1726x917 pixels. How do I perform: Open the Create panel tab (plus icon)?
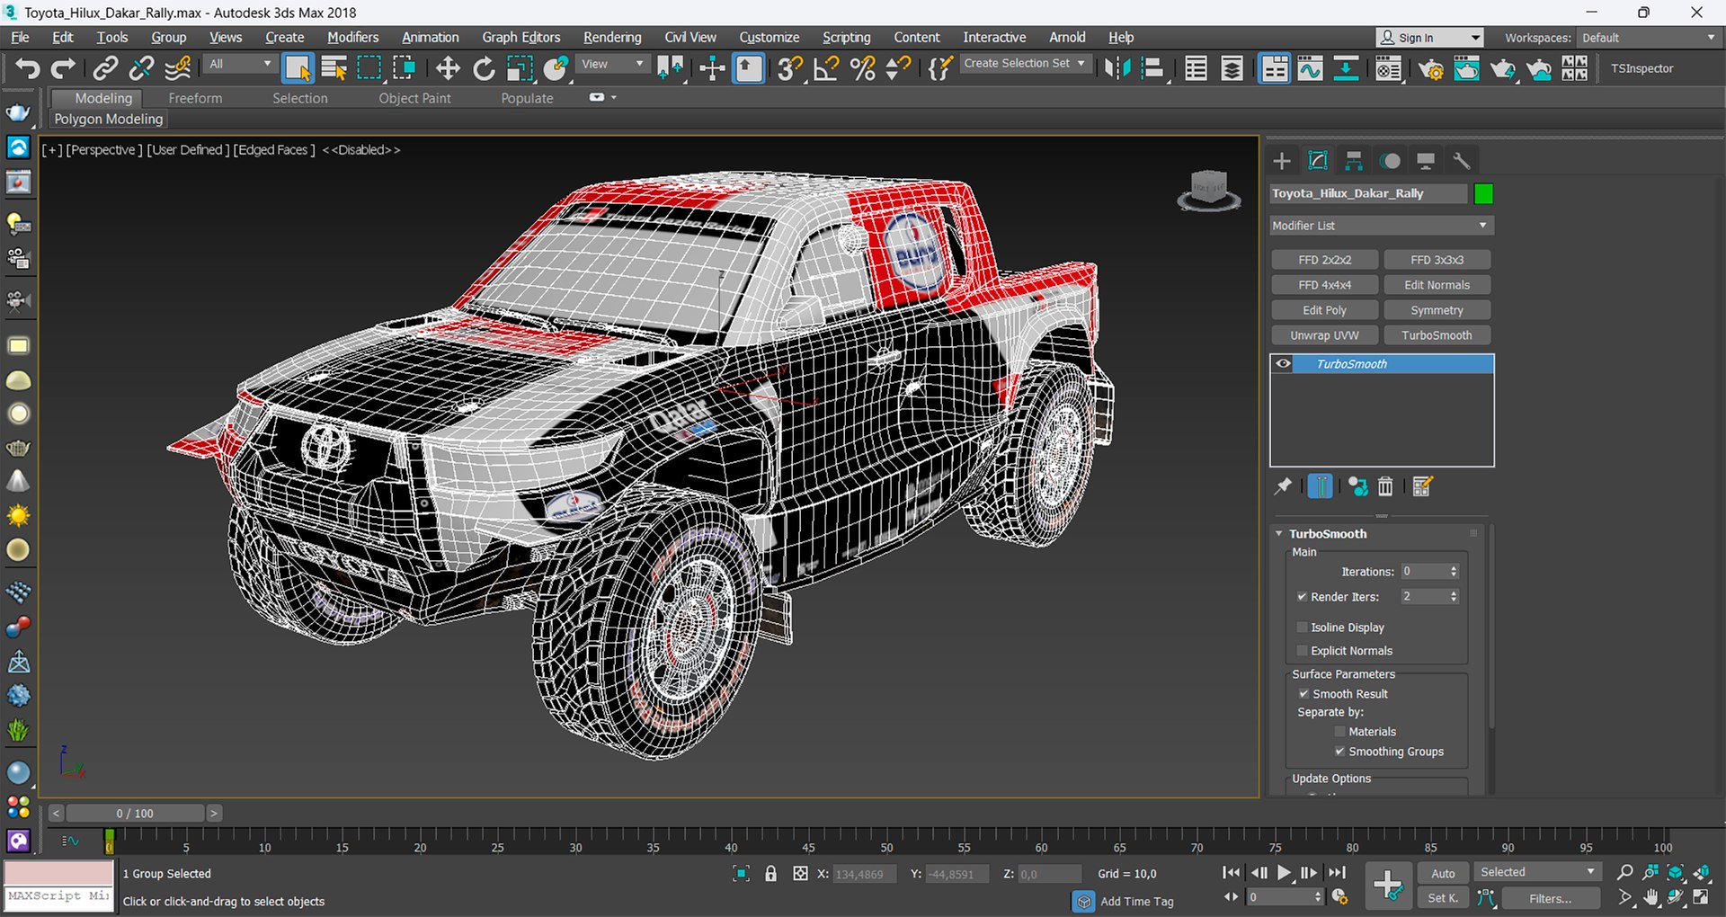coord(1282,161)
